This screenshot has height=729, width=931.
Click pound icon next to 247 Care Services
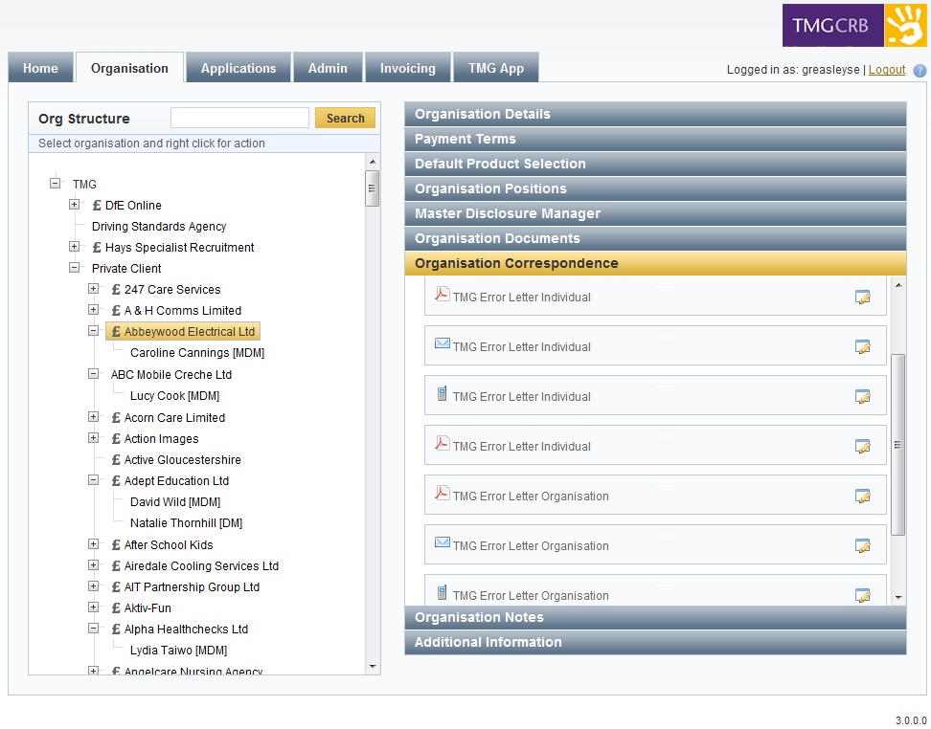(116, 290)
